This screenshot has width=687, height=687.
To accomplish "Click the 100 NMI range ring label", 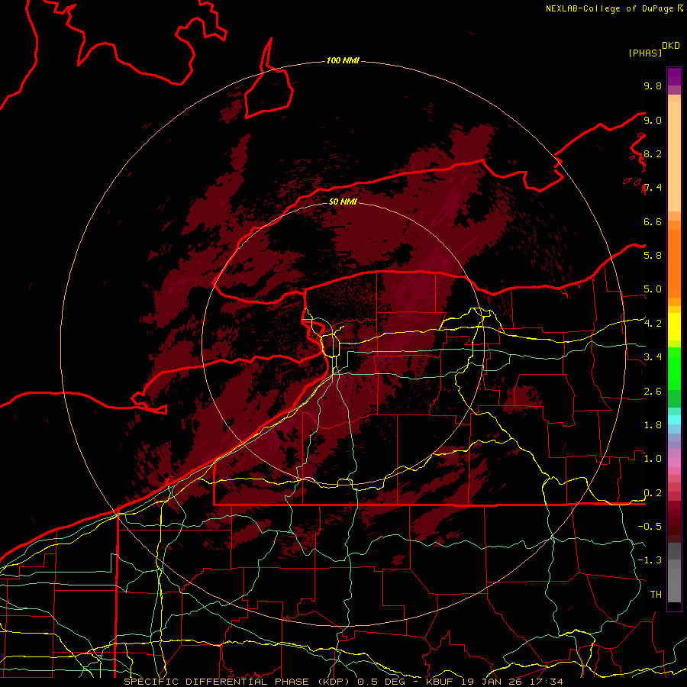I will (x=343, y=60).
